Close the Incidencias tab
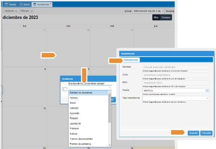The image size is (216, 149). [x=51, y=4]
